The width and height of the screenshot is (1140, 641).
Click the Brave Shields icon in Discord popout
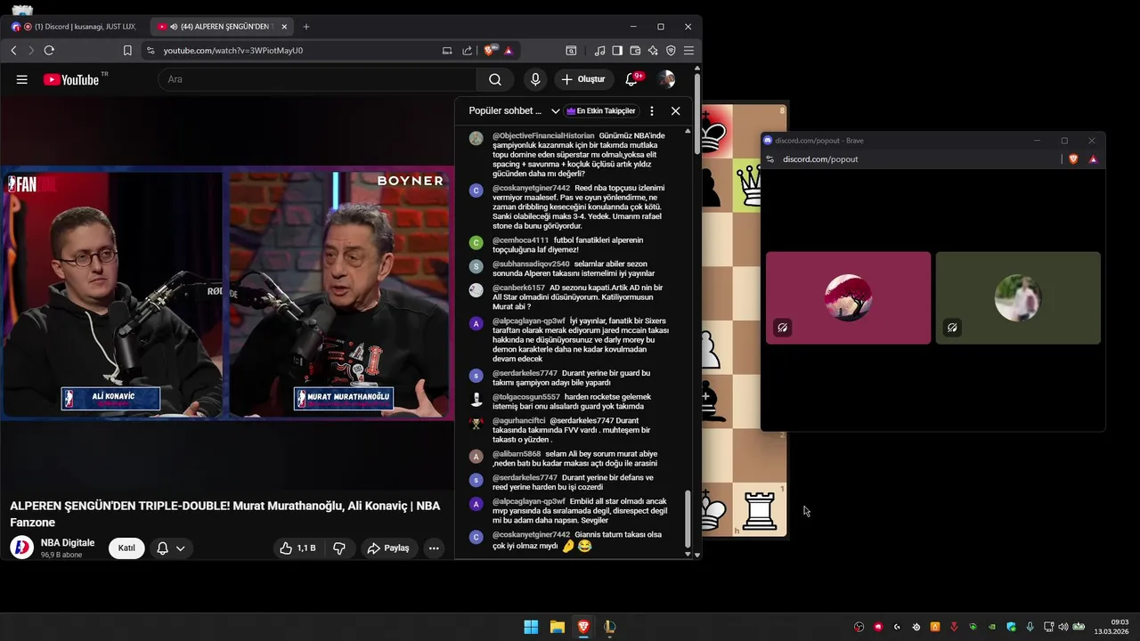coord(1073,159)
